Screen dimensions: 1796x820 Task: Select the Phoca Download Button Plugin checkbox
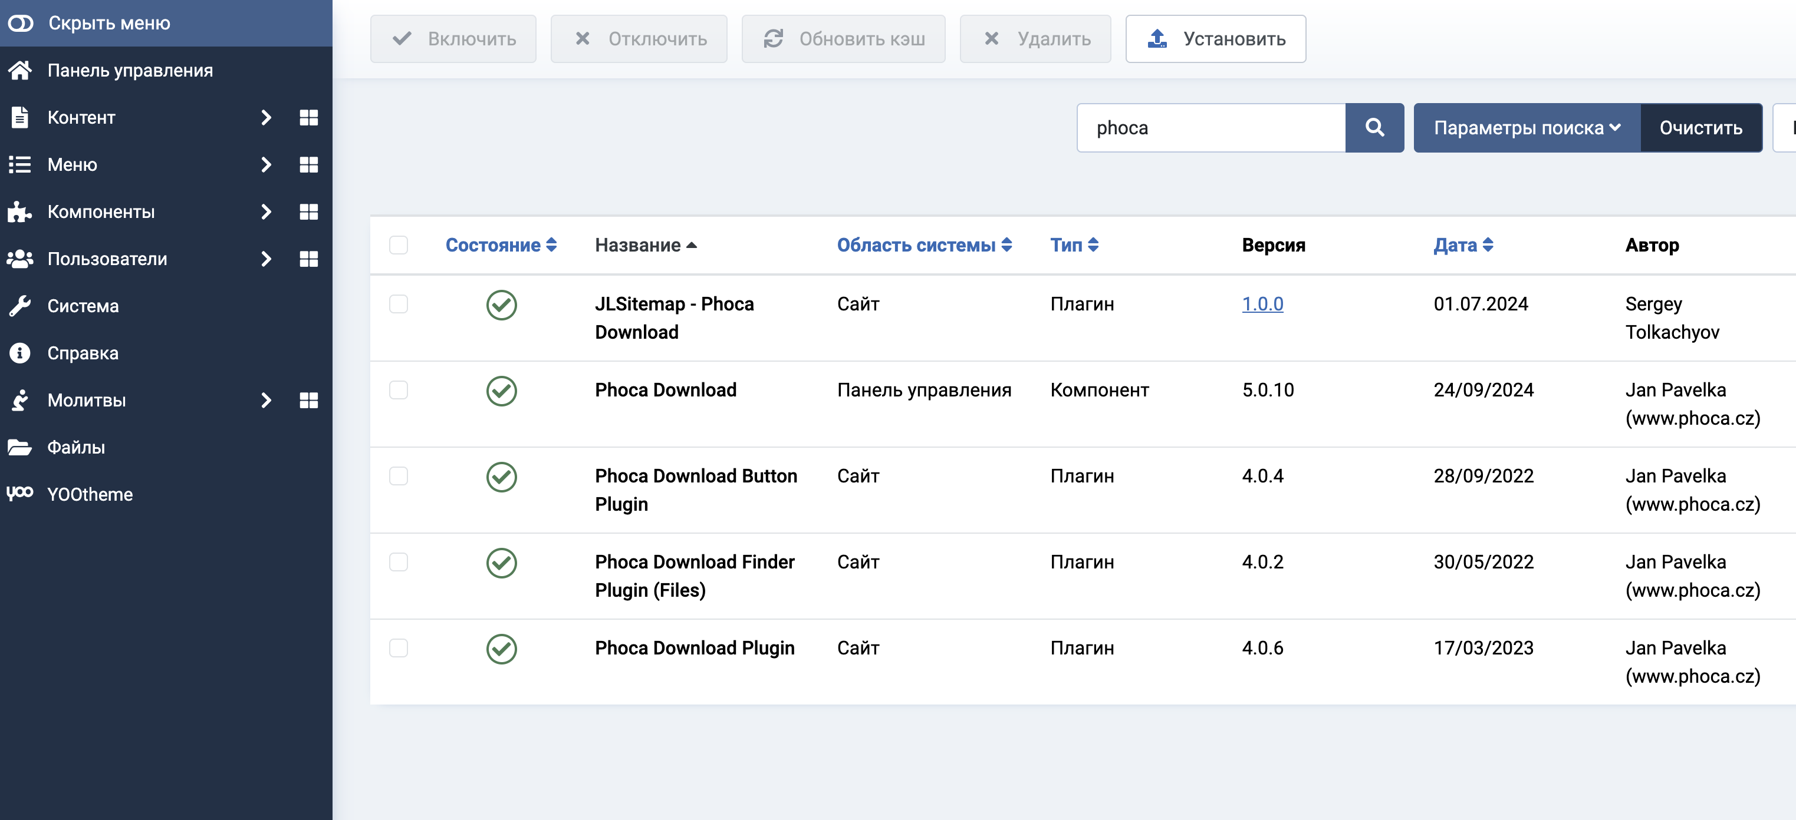[398, 477]
